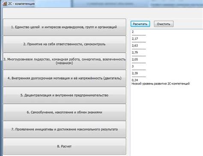Select the result value 2,17

[135, 39]
